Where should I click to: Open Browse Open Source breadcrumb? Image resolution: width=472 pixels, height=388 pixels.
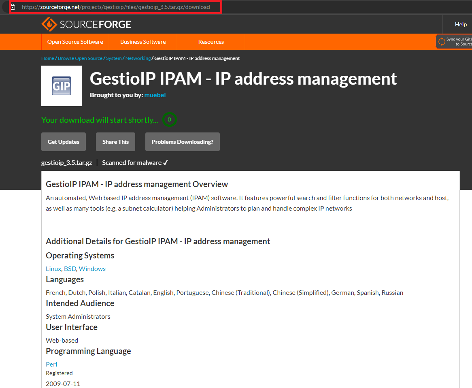point(80,58)
